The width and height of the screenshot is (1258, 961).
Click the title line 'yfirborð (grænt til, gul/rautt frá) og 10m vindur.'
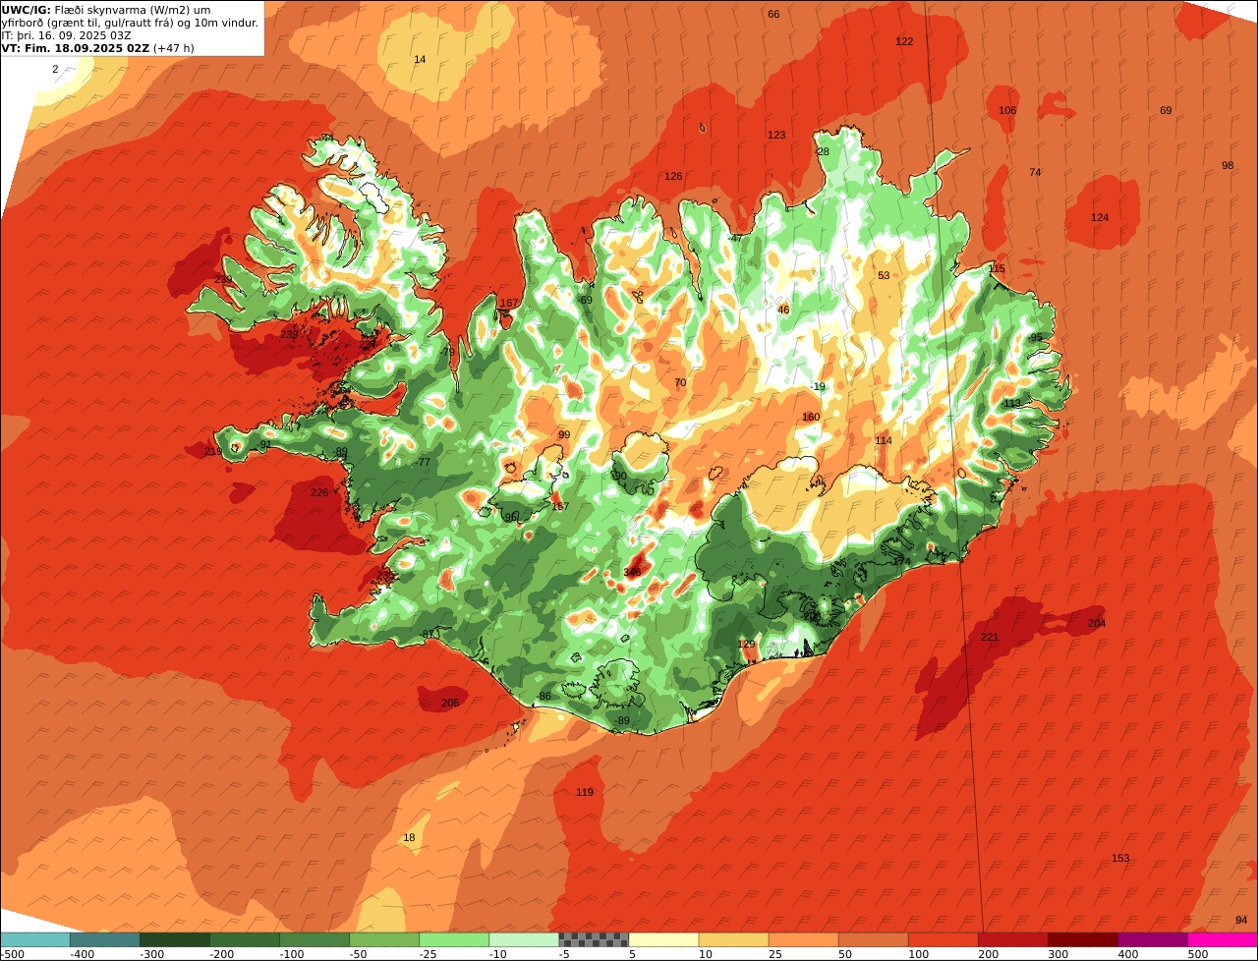131,22
